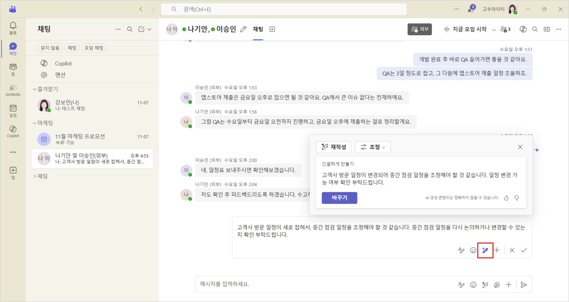This screenshot has width=569, height=302.
Task: Click the pencil icon to rename chat
Action: click(243, 29)
